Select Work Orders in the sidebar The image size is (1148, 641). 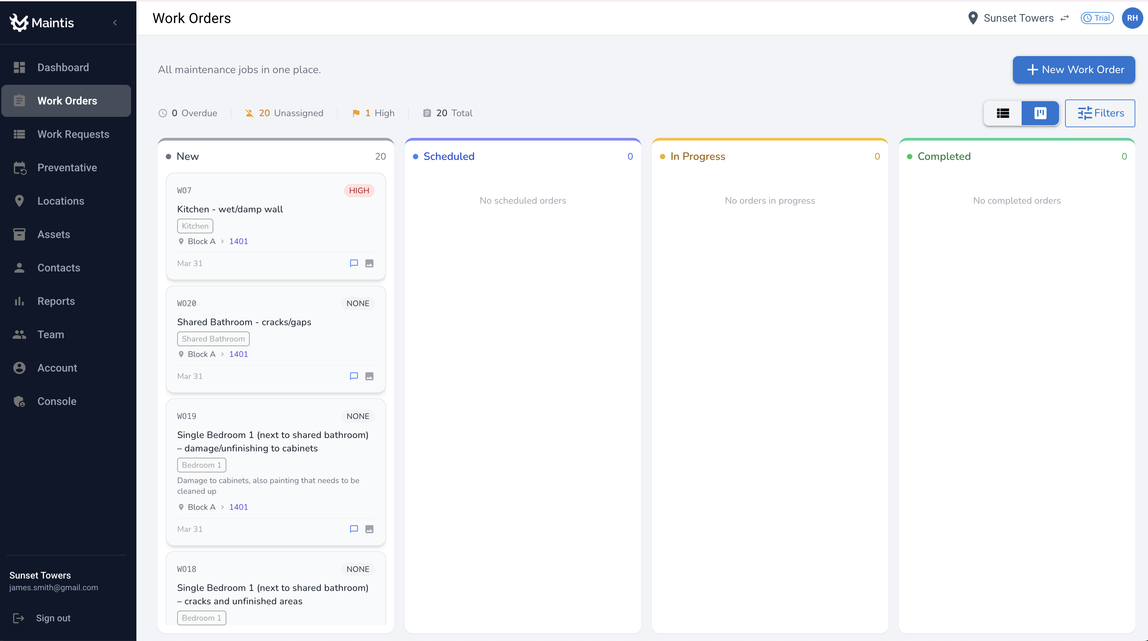pos(67,100)
